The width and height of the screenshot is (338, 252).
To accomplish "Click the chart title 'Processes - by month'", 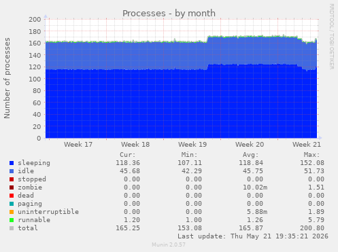I will [169, 14].
